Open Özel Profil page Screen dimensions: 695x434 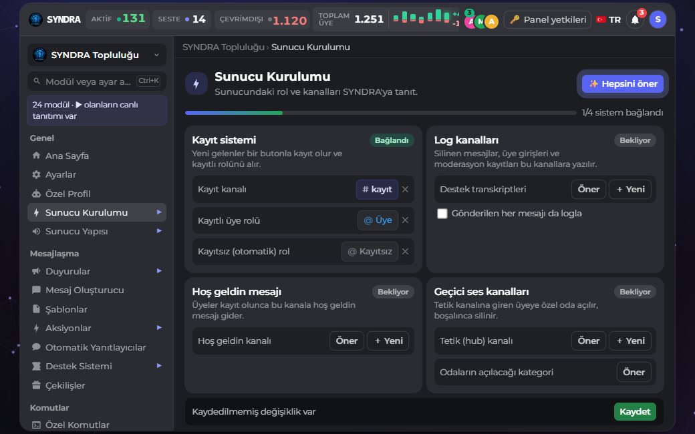pyautogui.click(x=97, y=194)
